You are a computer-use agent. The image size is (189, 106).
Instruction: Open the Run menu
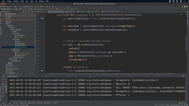pyautogui.click(x=27, y=1)
